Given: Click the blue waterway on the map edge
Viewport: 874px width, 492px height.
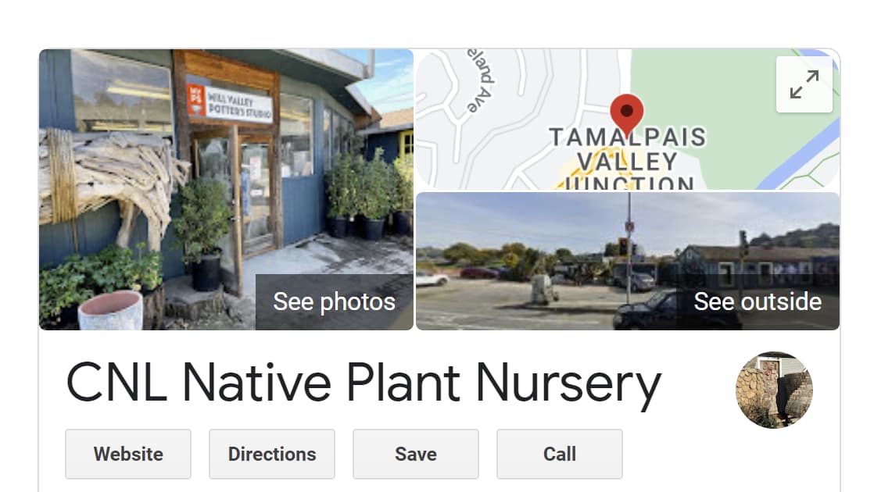Looking at the screenshot, I should point(803,158).
